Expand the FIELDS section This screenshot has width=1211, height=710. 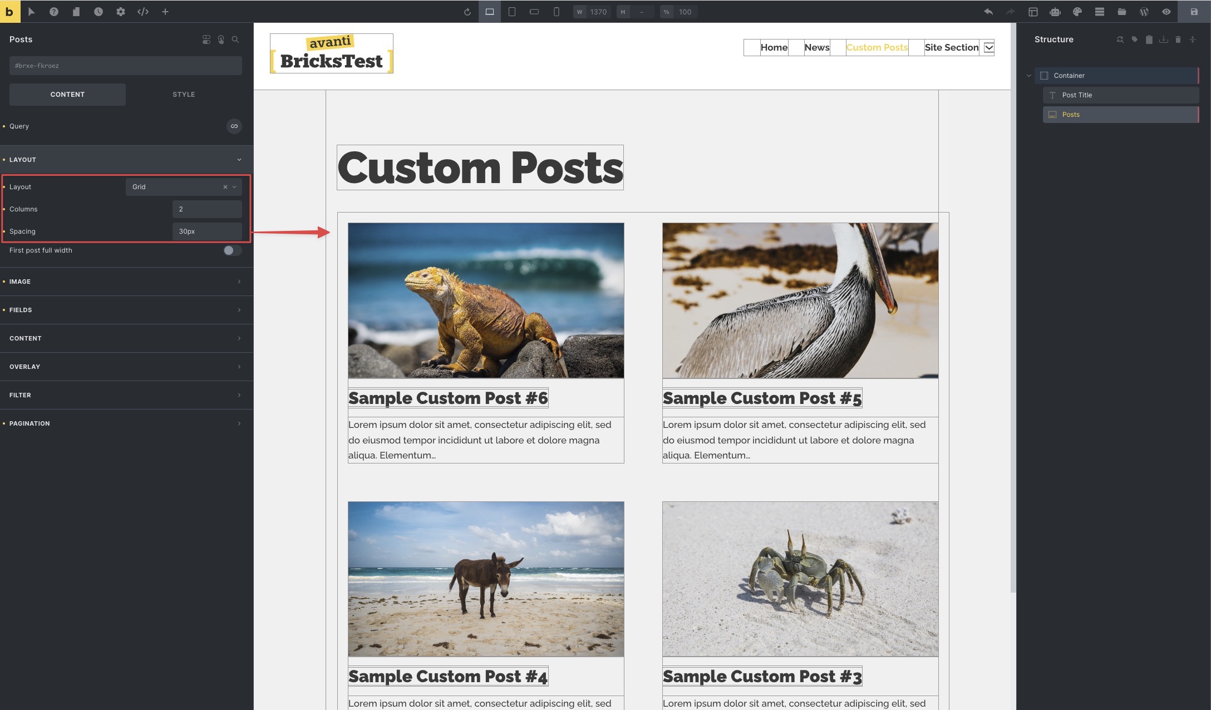(126, 310)
